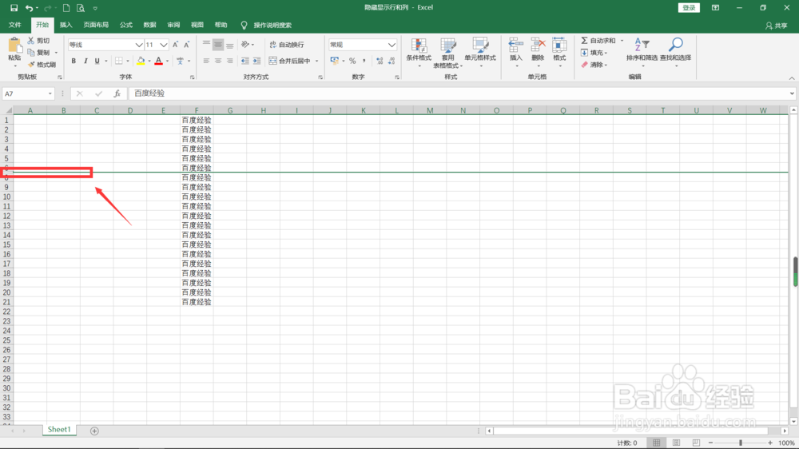Switch to the Data (数据) tab
799x449 pixels.
pyautogui.click(x=149, y=25)
